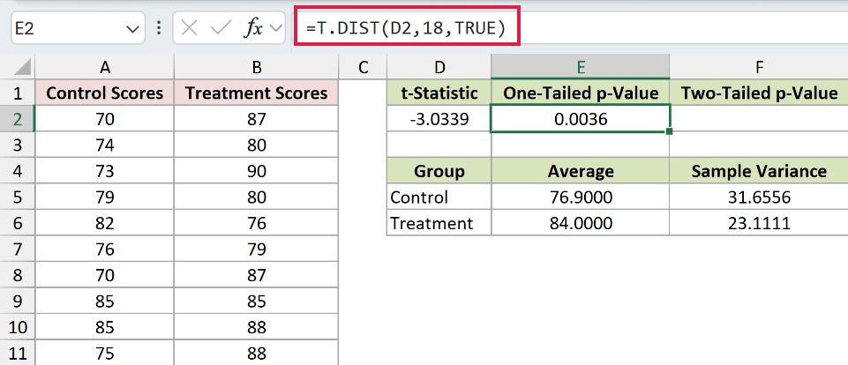Select row 10 header
Screen dimensions: 848x365
18,327
